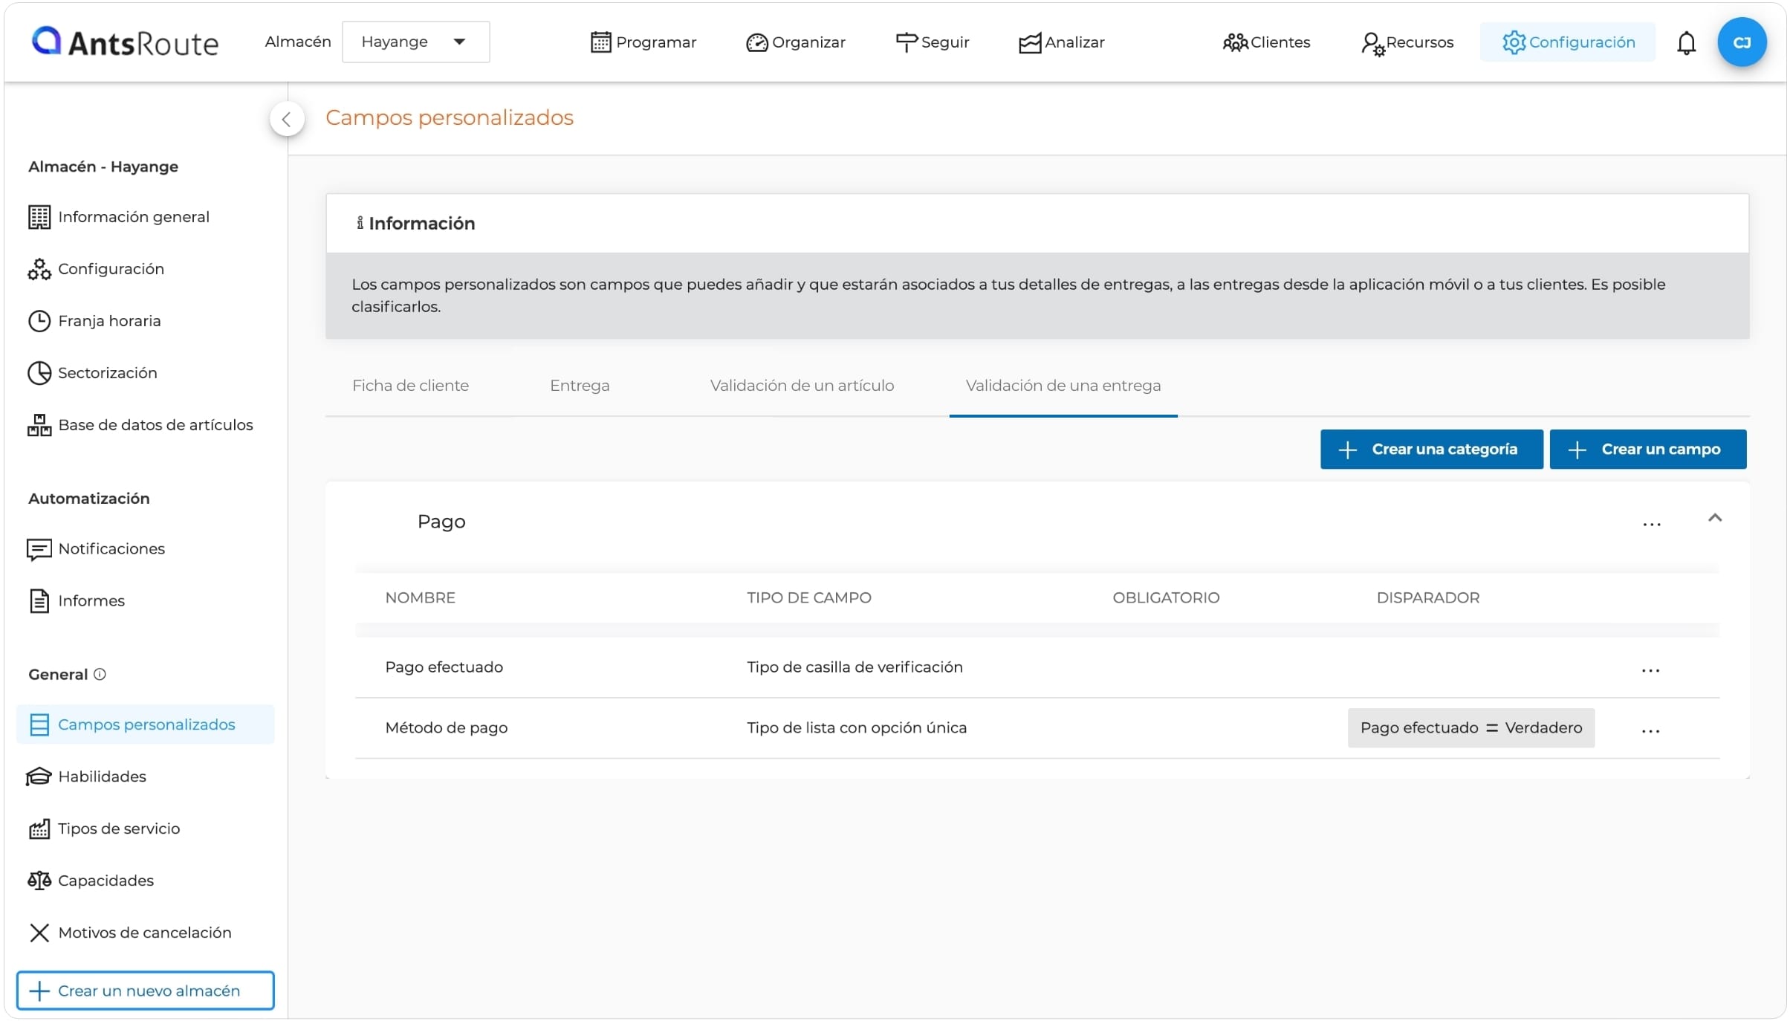1790x1021 pixels.
Task: Select the Método de pago field name
Action: click(447, 728)
